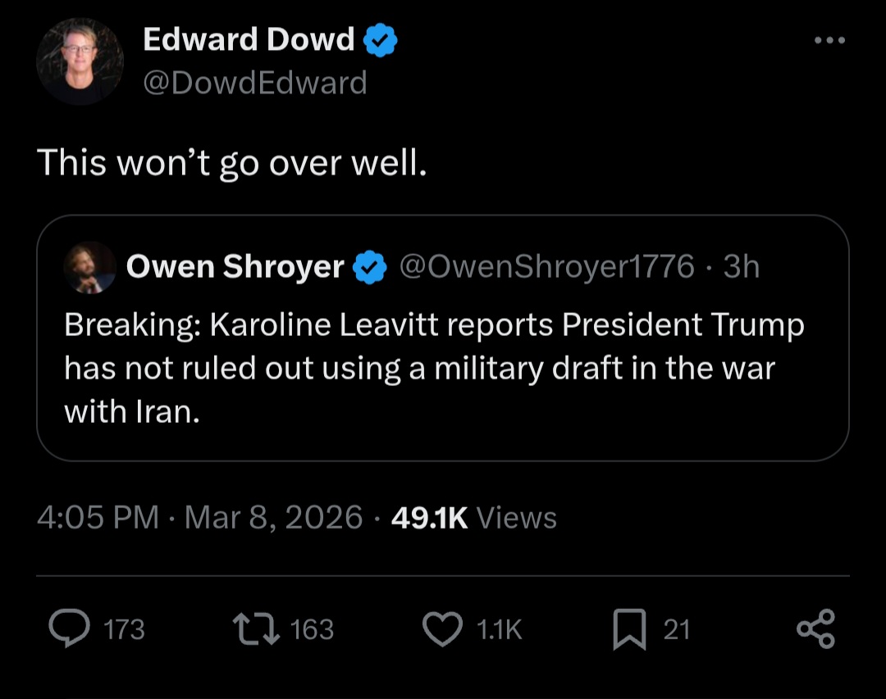Click the Owen Shroyer name in quote

click(x=235, y=267)
